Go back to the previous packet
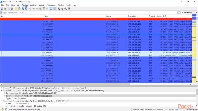This screenshot has height=111, width=198. click(x=34, y=9)
